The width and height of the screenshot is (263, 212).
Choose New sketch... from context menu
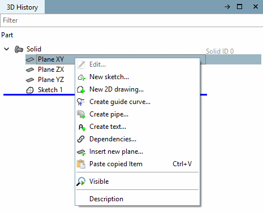click(x=137, y=77)
